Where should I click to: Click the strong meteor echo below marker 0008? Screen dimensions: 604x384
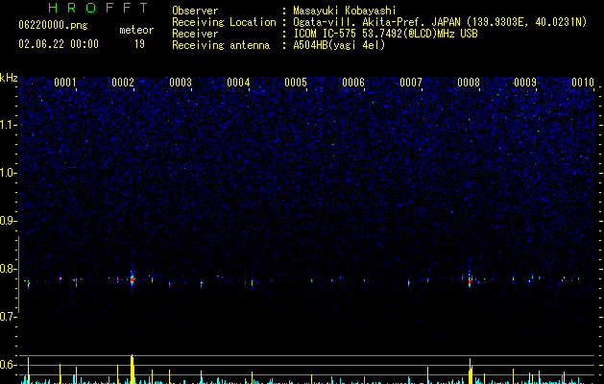coord(470,280)
